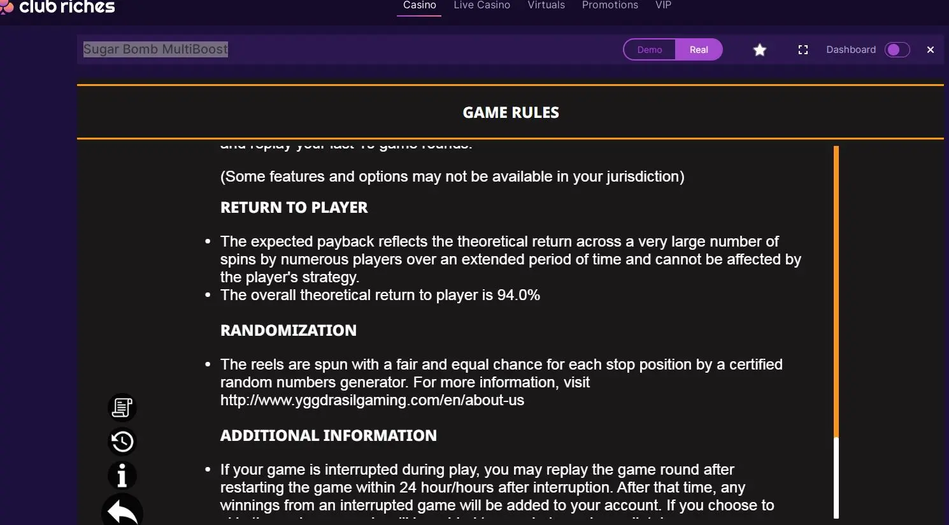Click the GAME RULES heading
The height and width of the screenshot is (525, 949).
[x=511, y=112]
